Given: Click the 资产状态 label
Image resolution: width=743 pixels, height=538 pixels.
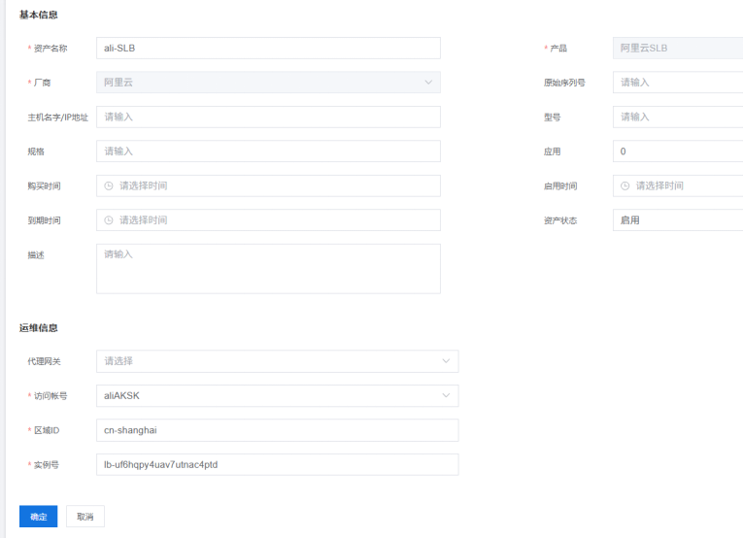Looking at the screenshot, I should pyautogui.click(x=560, y=220).
